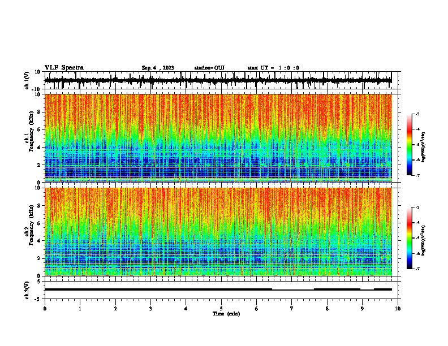Click the time axis tick label "9"

click(362, 309)
